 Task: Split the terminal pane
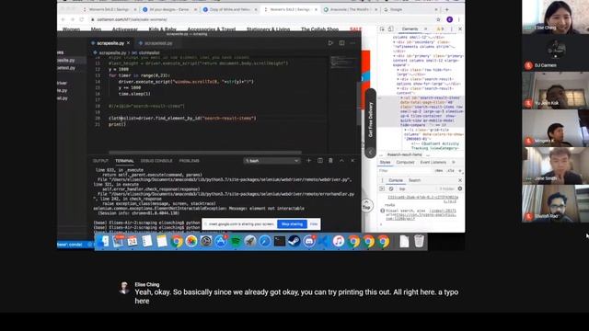point(320,161)
